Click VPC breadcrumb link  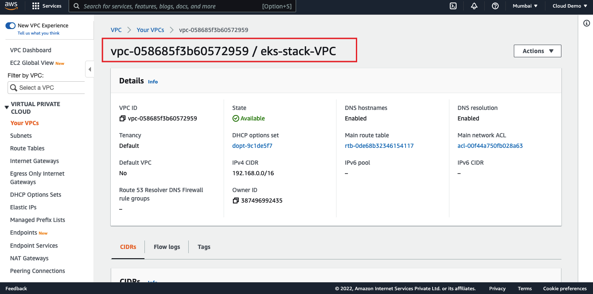116,30
